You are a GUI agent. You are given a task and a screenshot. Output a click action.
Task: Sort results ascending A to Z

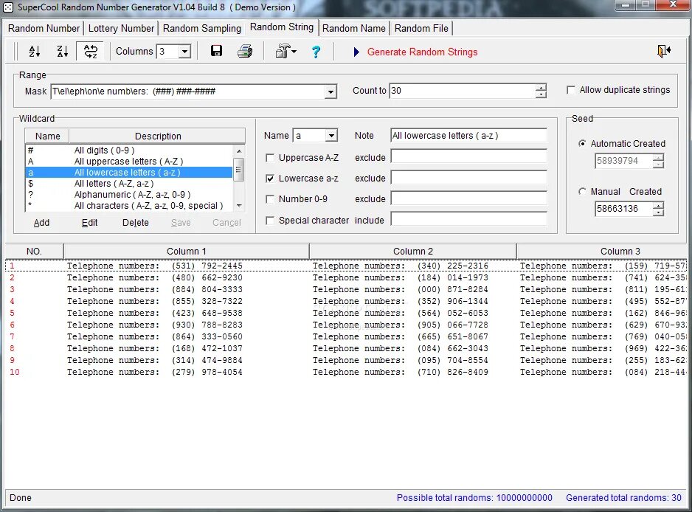click(x=35, y=52)
